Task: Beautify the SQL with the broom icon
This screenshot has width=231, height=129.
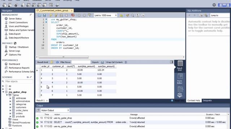Action: pyautogui.click(x=127, y=15)
